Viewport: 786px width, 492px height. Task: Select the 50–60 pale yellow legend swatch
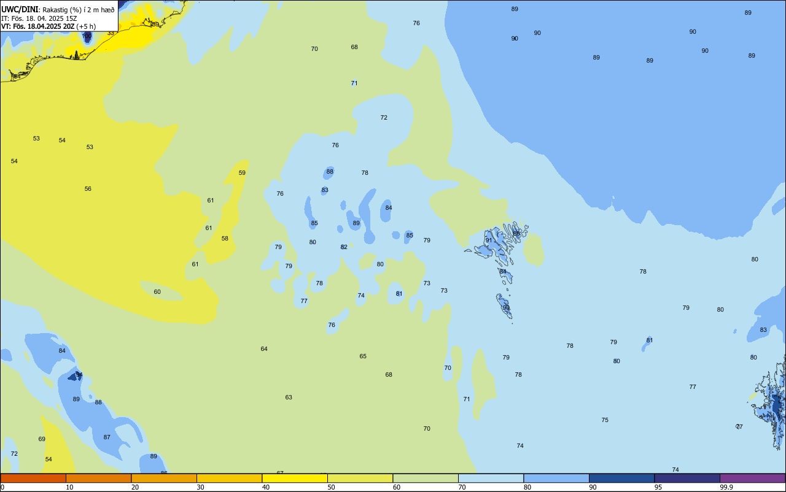point(360,478)
